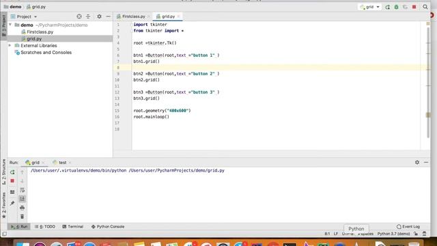Place cursor on root.mainloop() line

(151, 117)
